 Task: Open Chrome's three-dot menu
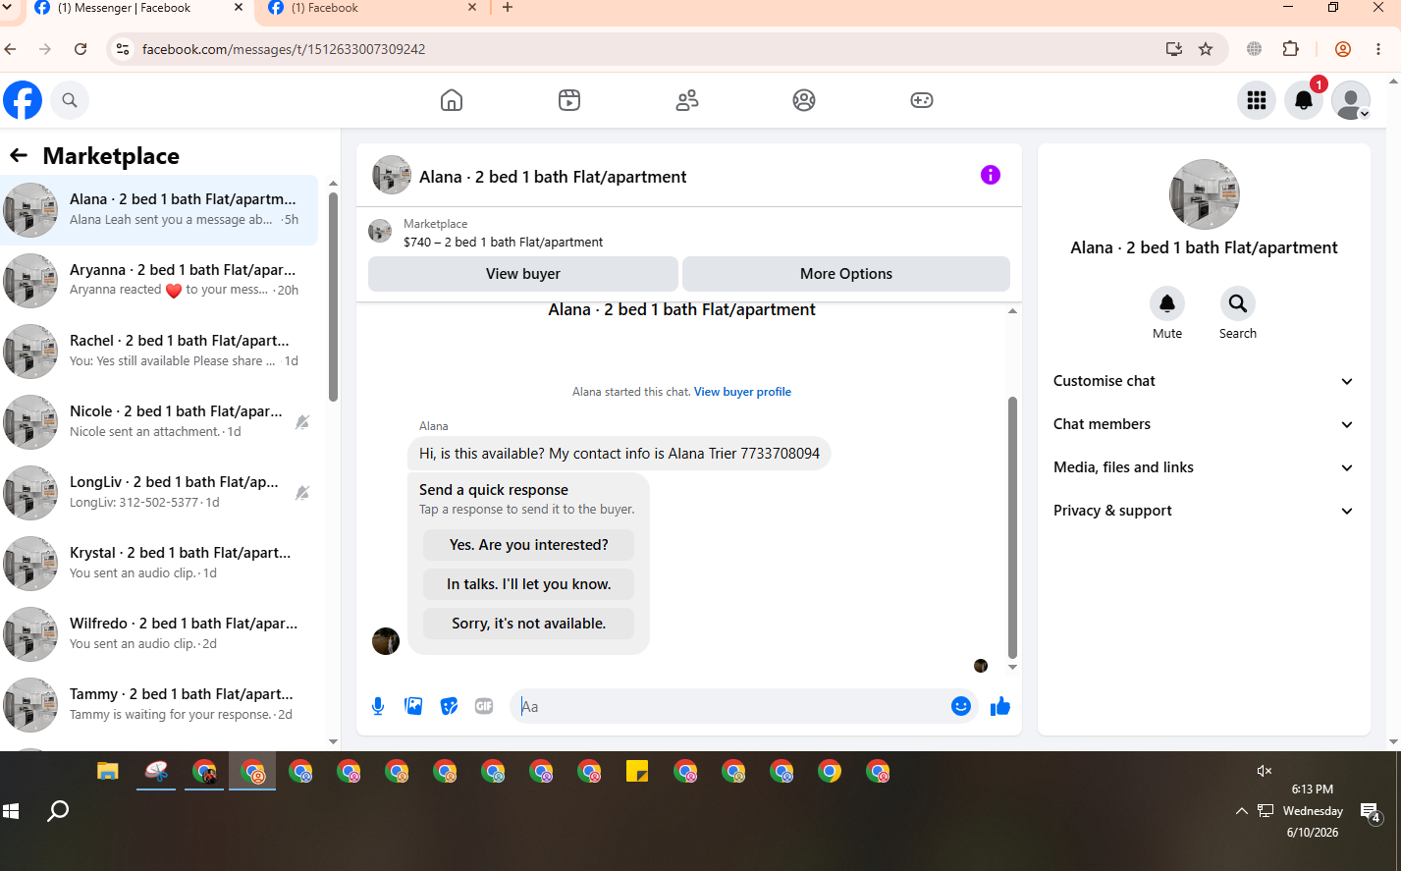[x=1378, y=49]
